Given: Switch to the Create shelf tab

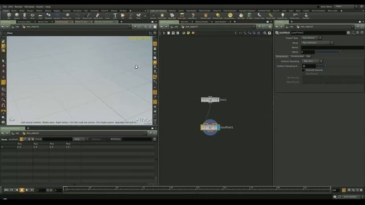Looking at the screenshot, I should (6, 11).
